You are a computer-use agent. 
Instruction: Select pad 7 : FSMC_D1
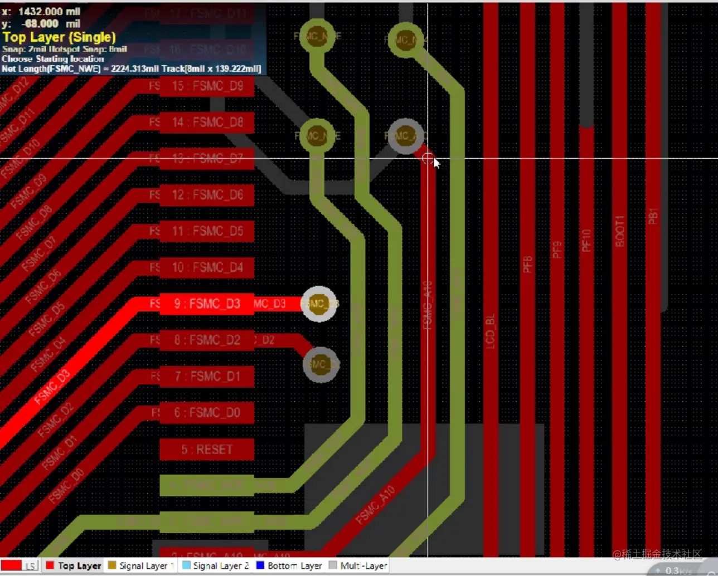click(x=207, y=377)
